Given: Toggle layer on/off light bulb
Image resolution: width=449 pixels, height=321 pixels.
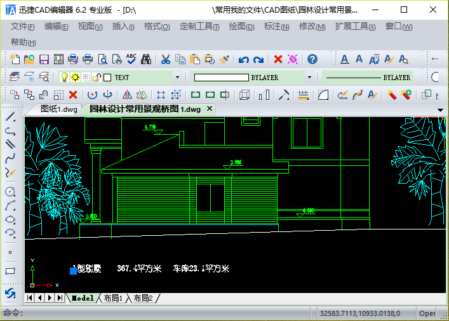Looking at the screenshot, I should pyautogui.click(x=64, y=78).
